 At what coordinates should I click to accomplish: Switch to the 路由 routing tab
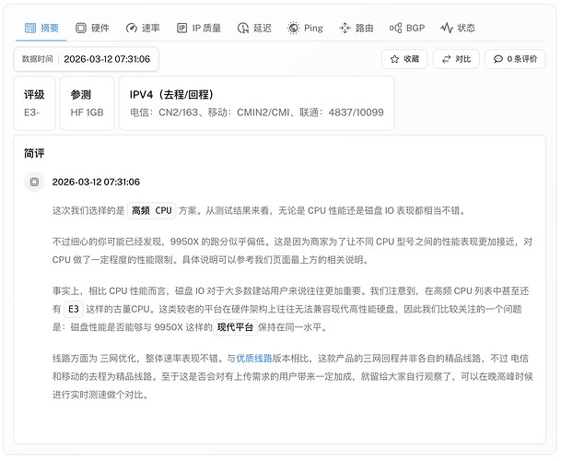click(356, 28)
